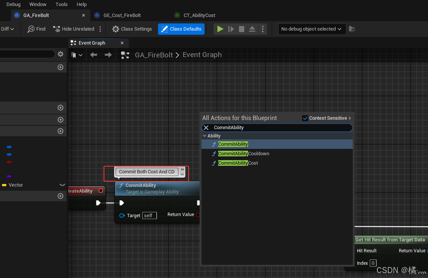428x278 pixels.
Task: Open Hide Unrelated options three-dot menu
Action: tap(100, 29)
